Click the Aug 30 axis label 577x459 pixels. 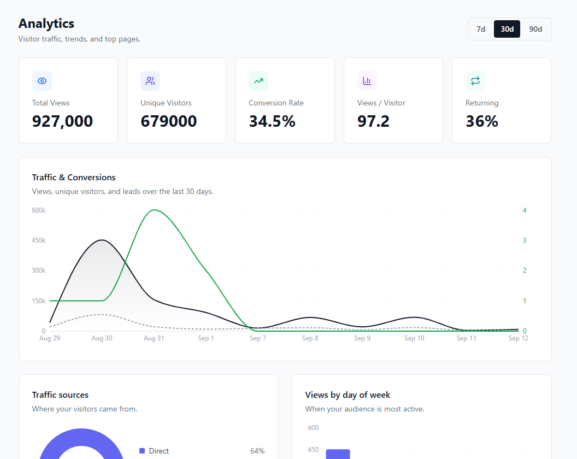[x=102, y=338]
